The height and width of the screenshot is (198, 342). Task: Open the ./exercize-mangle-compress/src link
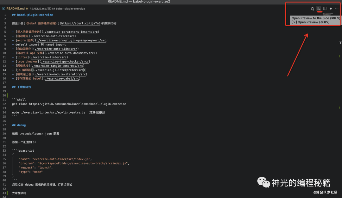pos(57,66)
